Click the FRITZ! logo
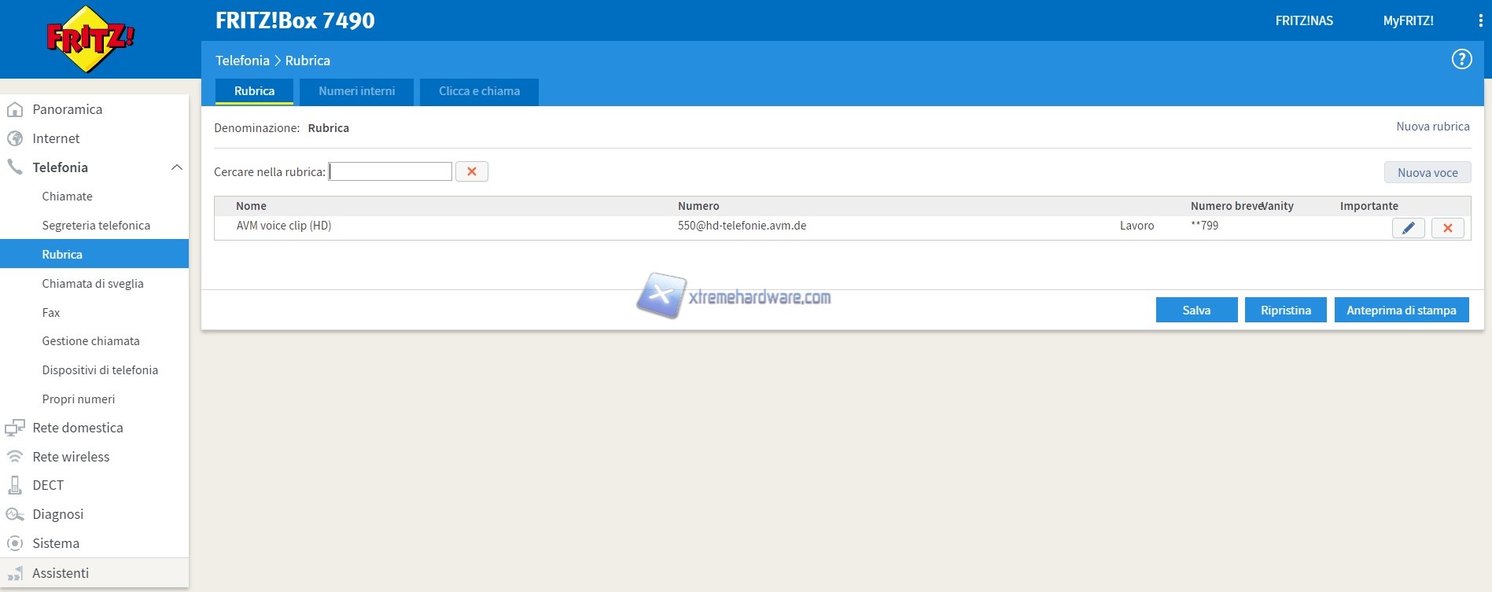Screen dimensions: 1492x592 tap(90, 39)
